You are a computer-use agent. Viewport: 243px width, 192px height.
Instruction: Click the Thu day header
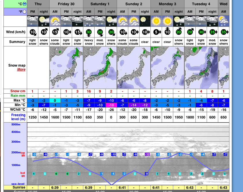[x=38, y=4]
